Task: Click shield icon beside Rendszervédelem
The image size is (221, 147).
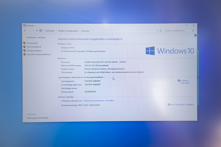Action: tap(25, 50)
